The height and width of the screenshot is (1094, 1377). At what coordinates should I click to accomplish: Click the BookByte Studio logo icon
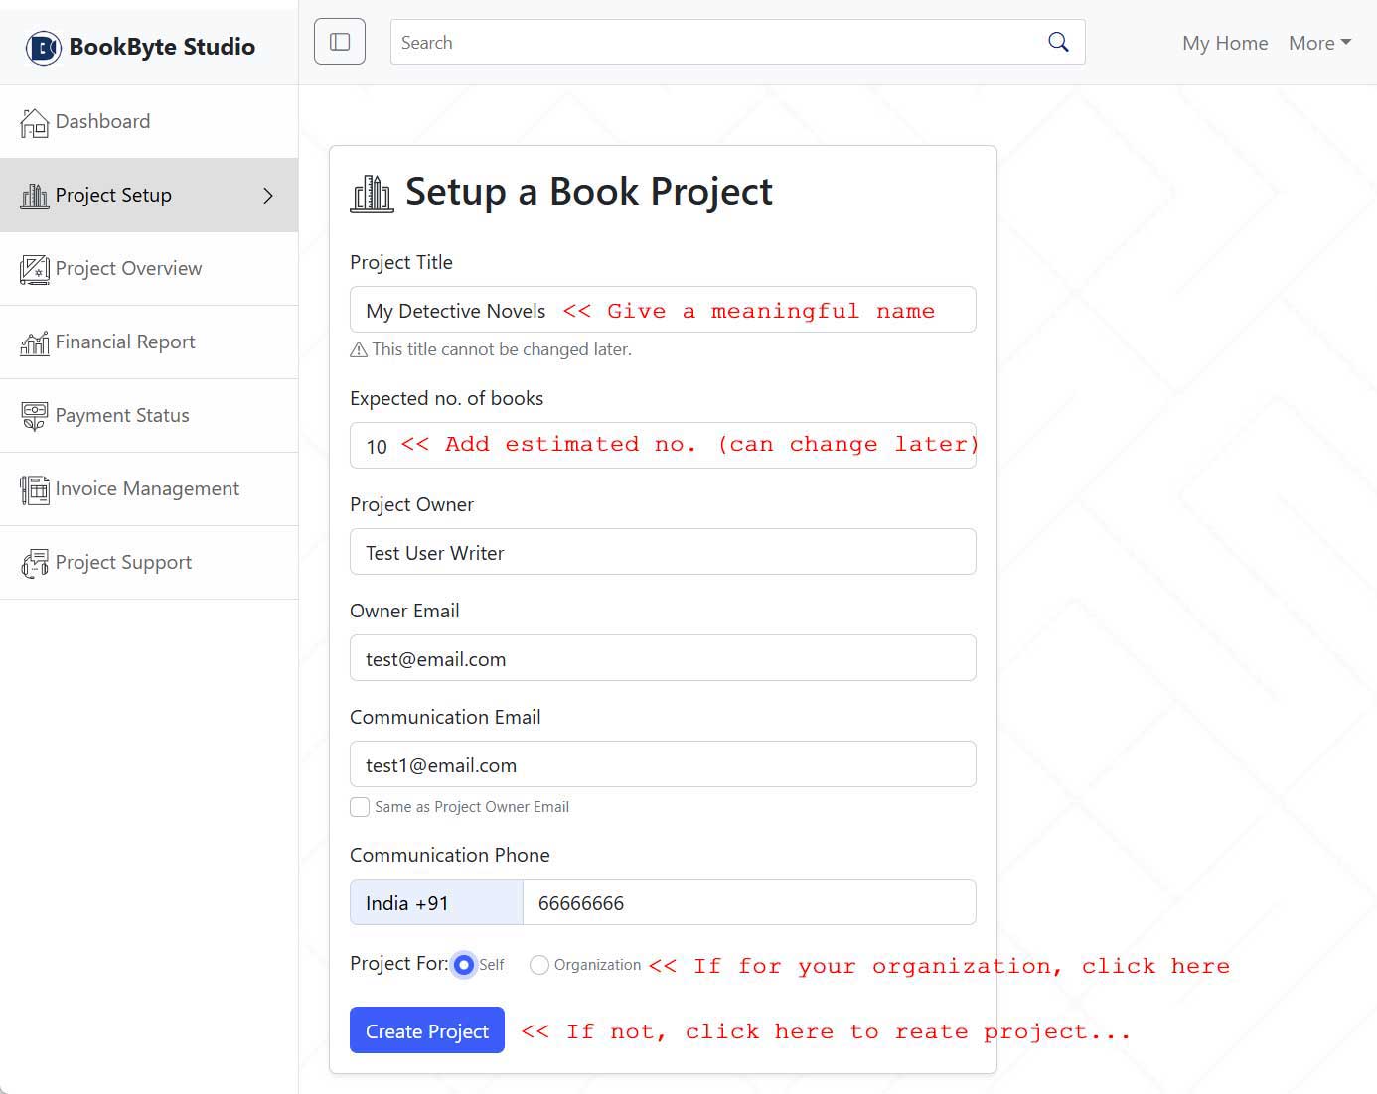40,47
